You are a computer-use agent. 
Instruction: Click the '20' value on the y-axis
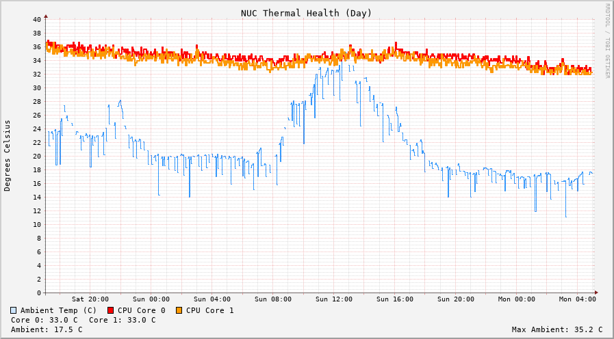[37, 157]
